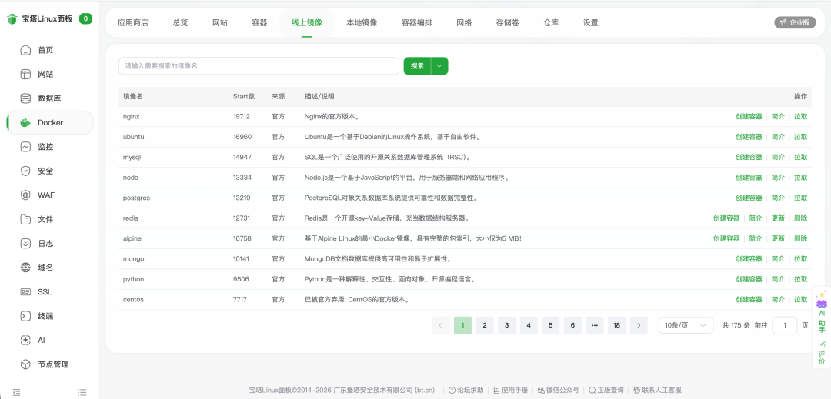Viewport: 831px width, 399px height.
Task: Click the previous page arrow
Action: [x=440, y=325]
